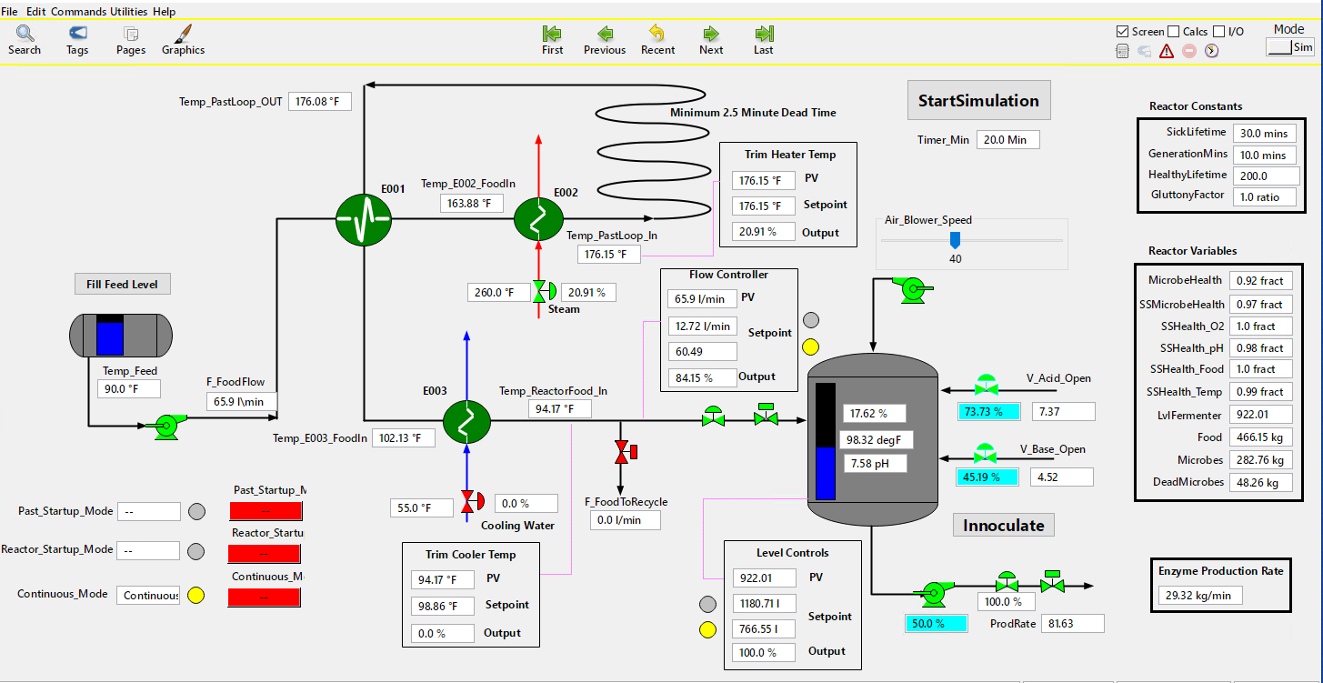Screen dimensions: 1323x683
Task: Open the Edit menu
Action: [36, 12]
